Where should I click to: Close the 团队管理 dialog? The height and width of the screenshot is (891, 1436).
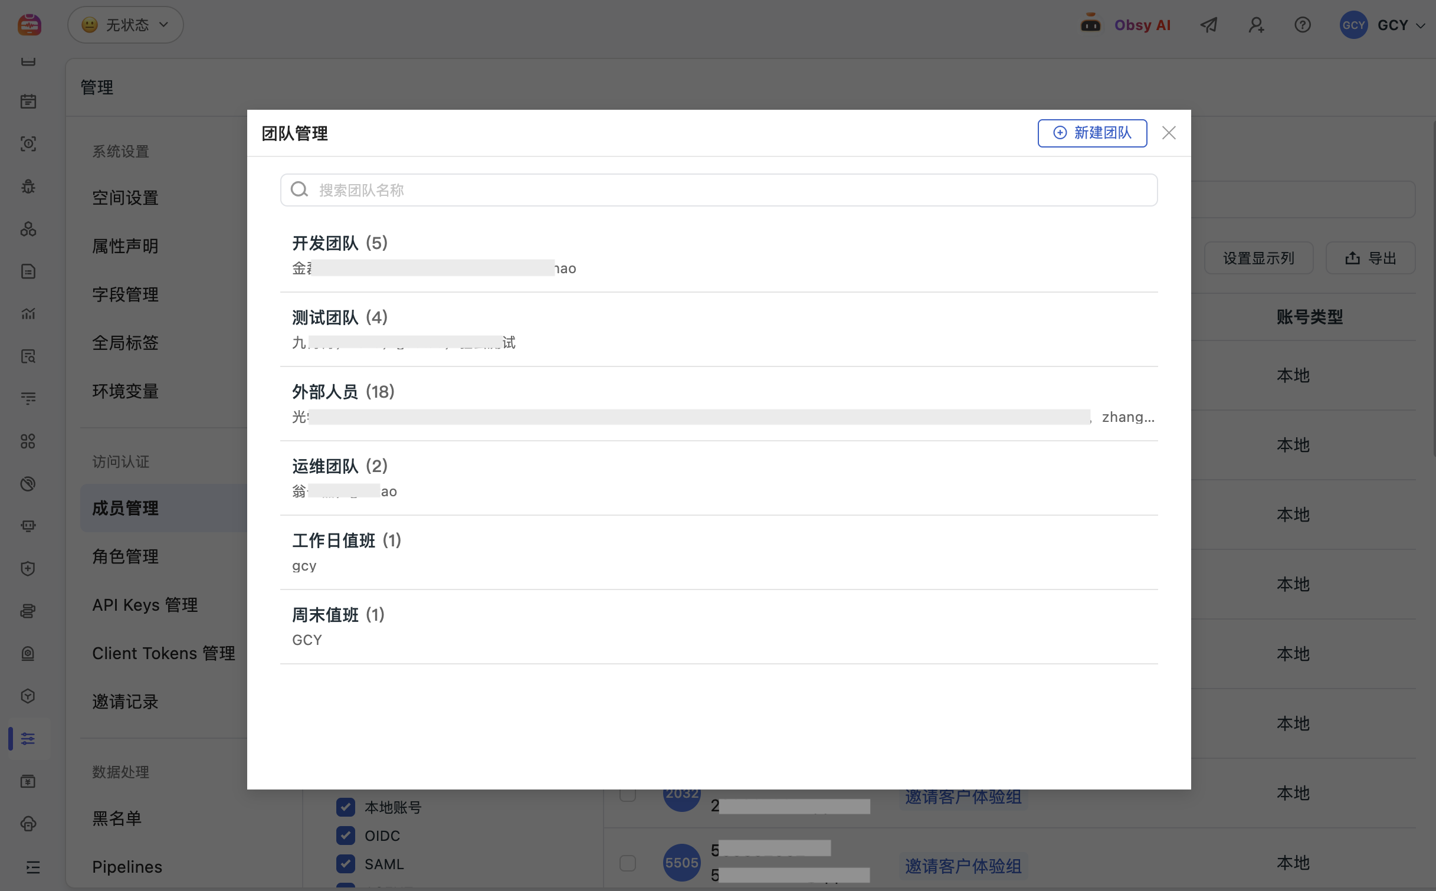click(x=1169, y=133)
